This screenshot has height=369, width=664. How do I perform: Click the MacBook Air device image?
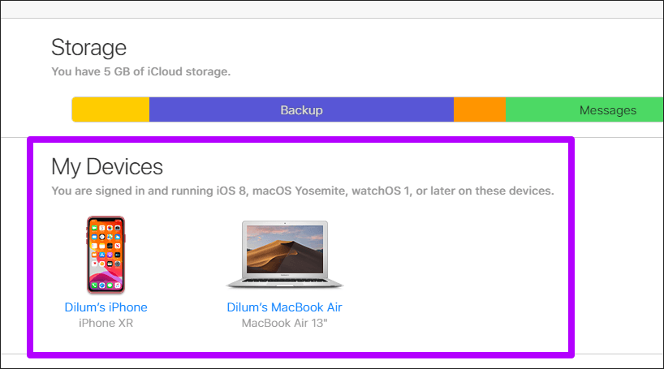(284, 255)
